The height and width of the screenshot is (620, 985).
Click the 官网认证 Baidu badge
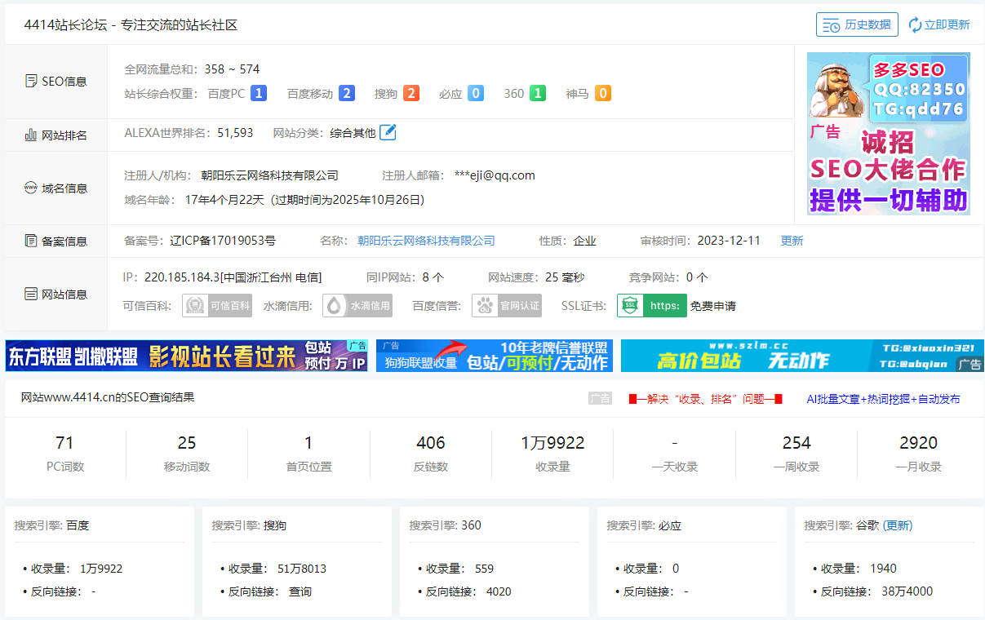(507, 306)
